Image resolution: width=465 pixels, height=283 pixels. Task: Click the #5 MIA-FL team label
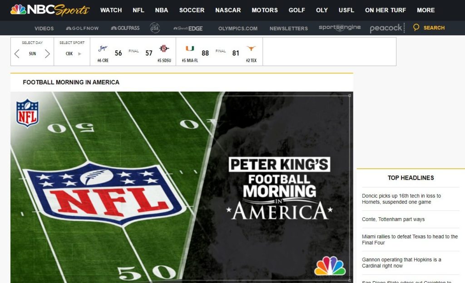click(190, 60)
